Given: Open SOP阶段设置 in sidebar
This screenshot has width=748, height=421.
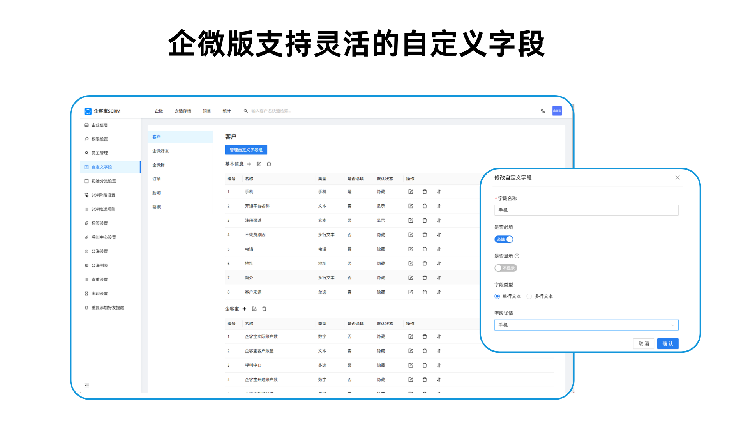Looking at the screenshot, I should click(x=103, y=195).
